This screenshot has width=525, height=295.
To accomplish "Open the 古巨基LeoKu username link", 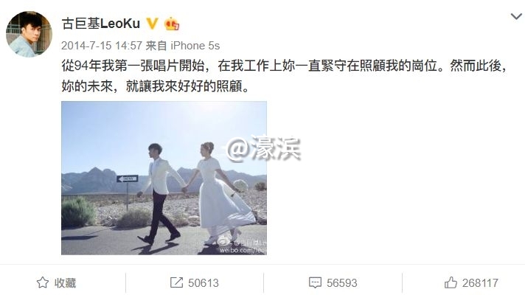I will 100,24.
